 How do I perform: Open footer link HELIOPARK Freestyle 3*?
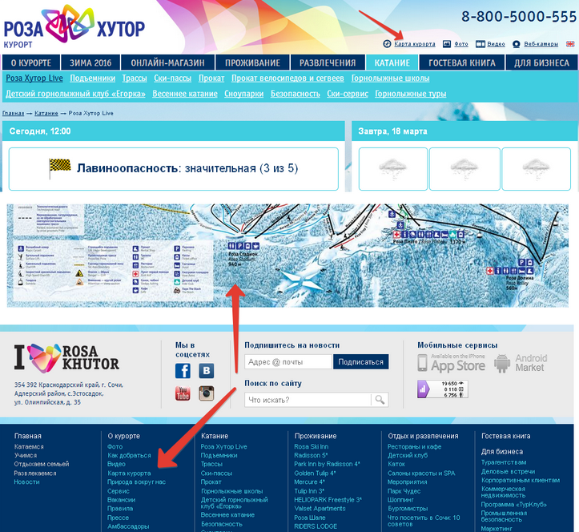pyautogui.click(x=328, y=499)
